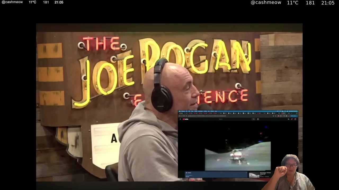Activate YouTube voice search microphone
The width and height of the screenshot is (339, 190).
point(258,119)
